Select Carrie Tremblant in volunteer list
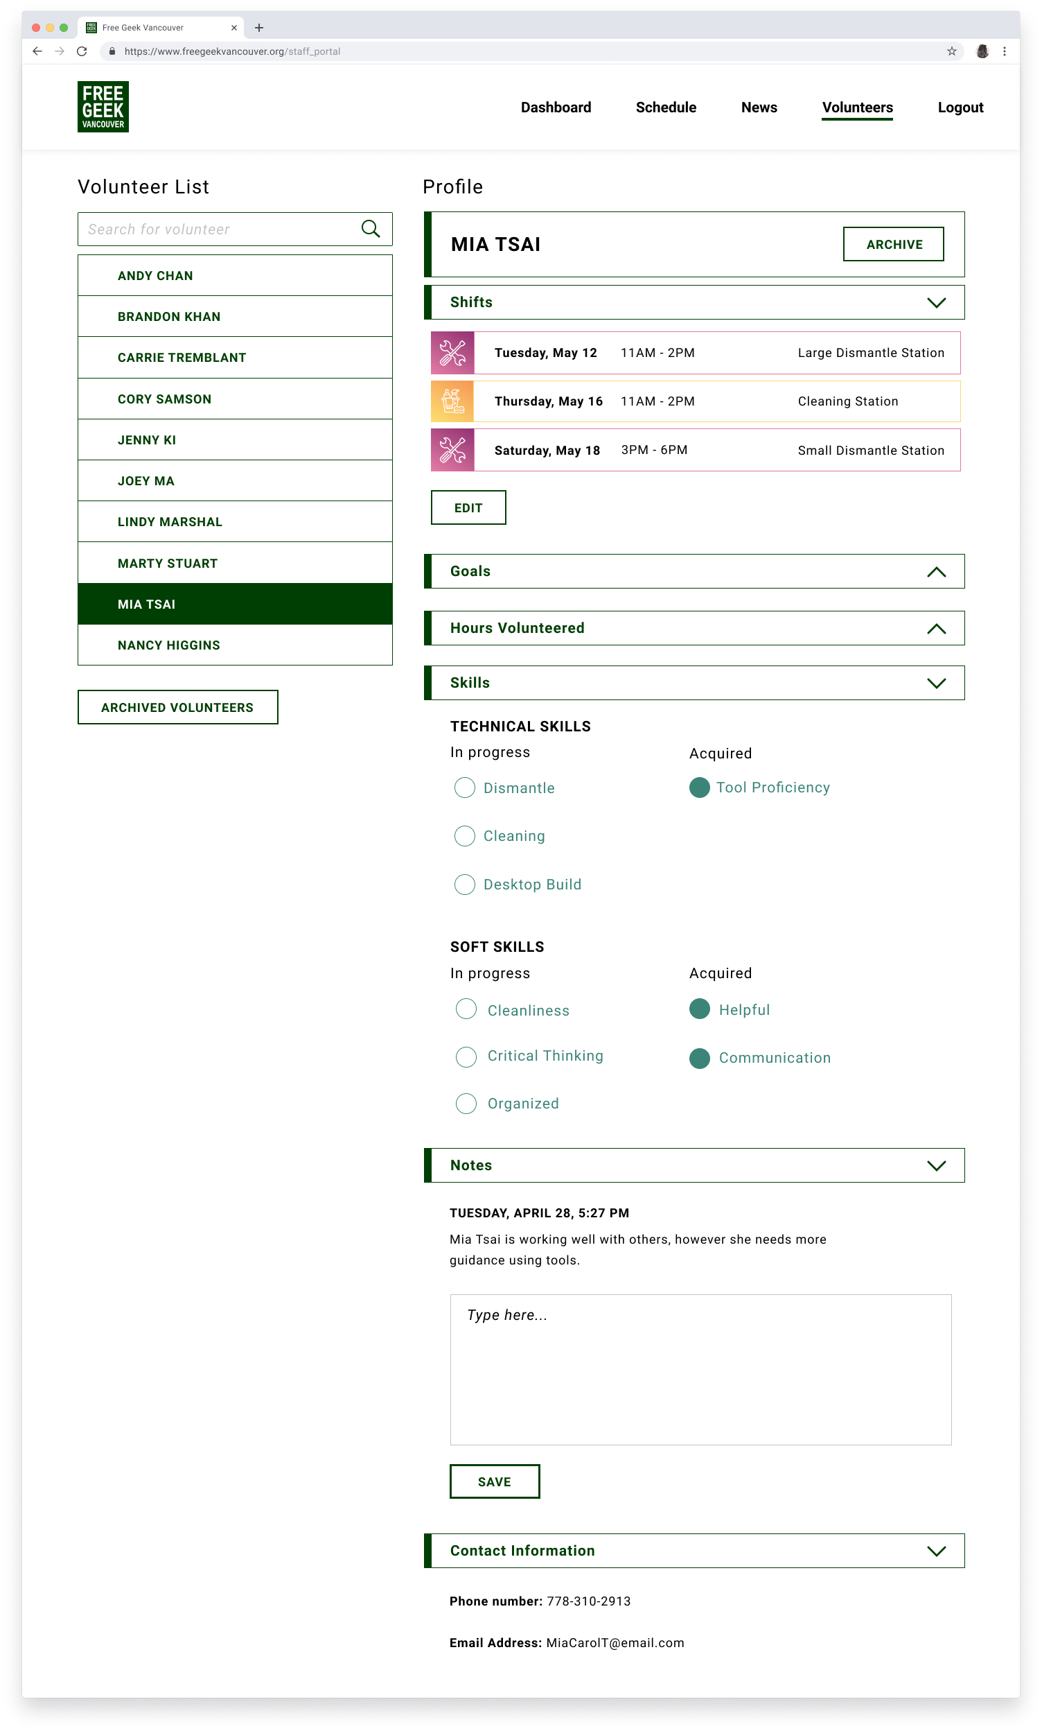Screen dimensions: 1042x1731 pyautogui.click(x=236, y=358)
